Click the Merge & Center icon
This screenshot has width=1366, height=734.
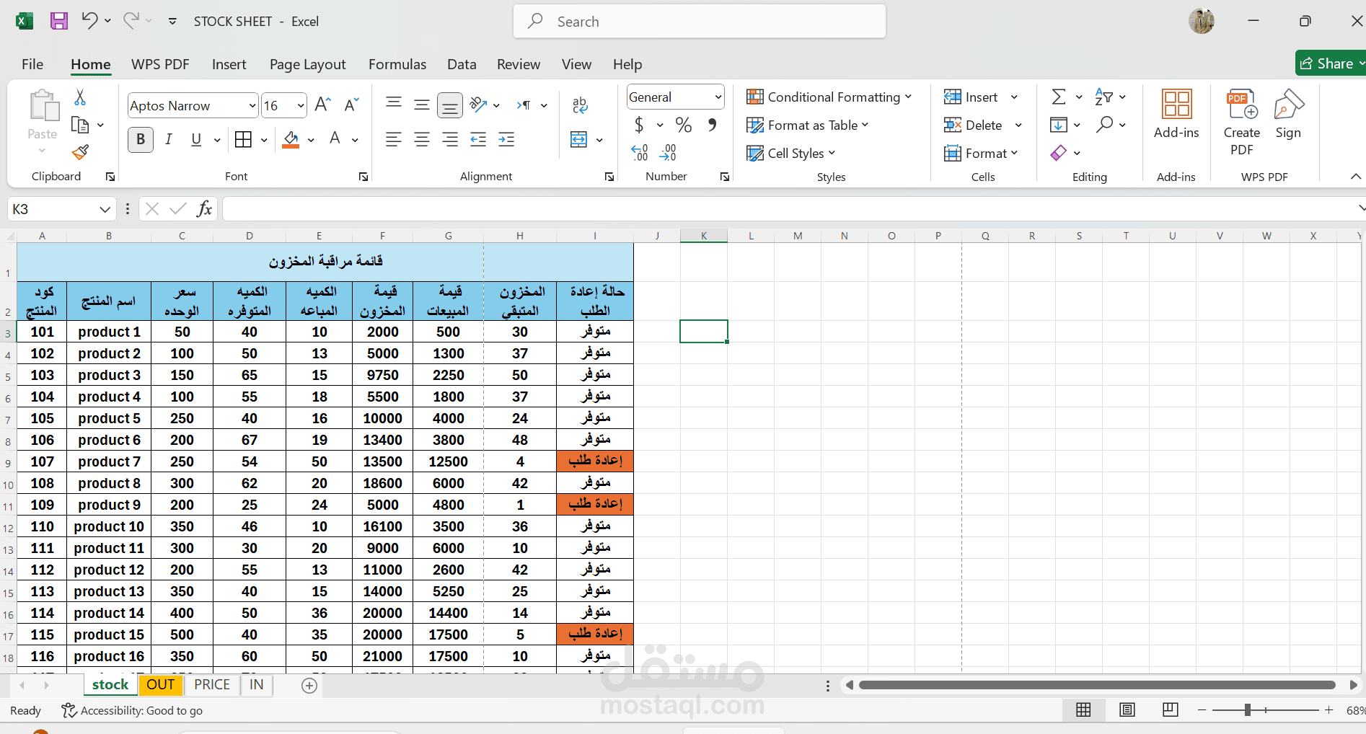coord(579,139)
